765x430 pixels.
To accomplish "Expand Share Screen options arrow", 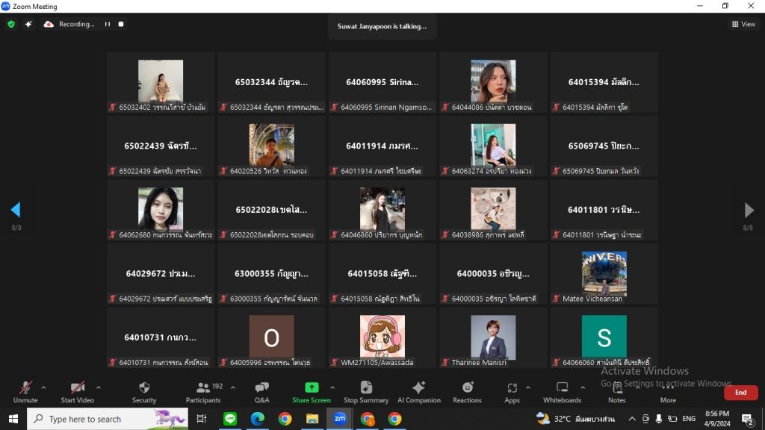I will (x=332, y=387).
